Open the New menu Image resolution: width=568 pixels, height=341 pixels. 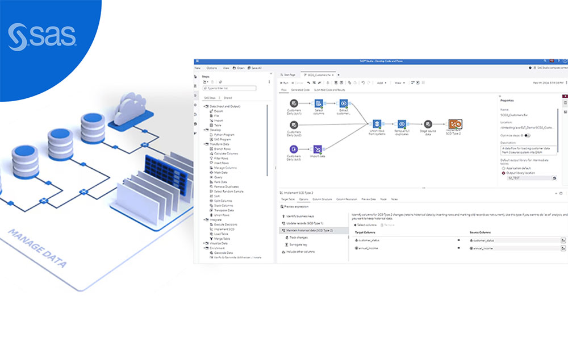click(198, 68)
